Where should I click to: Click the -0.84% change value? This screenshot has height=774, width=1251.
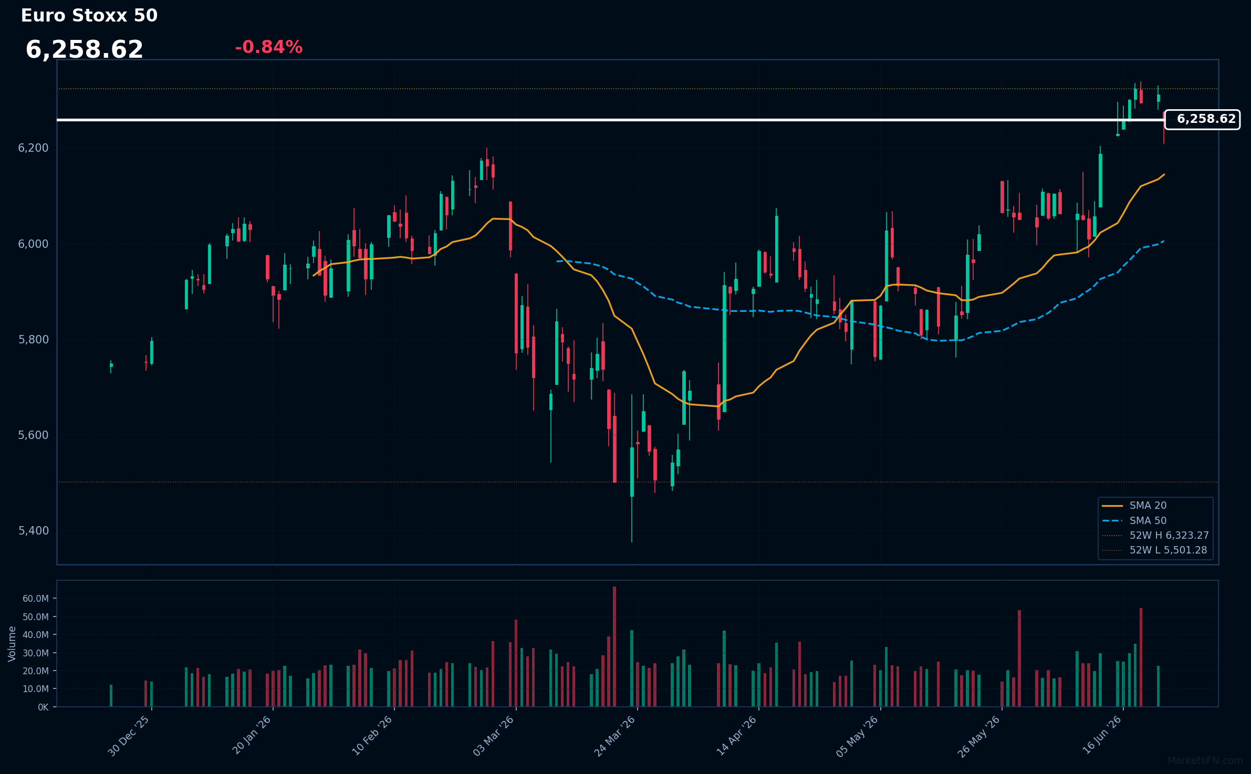coord(269,47)
